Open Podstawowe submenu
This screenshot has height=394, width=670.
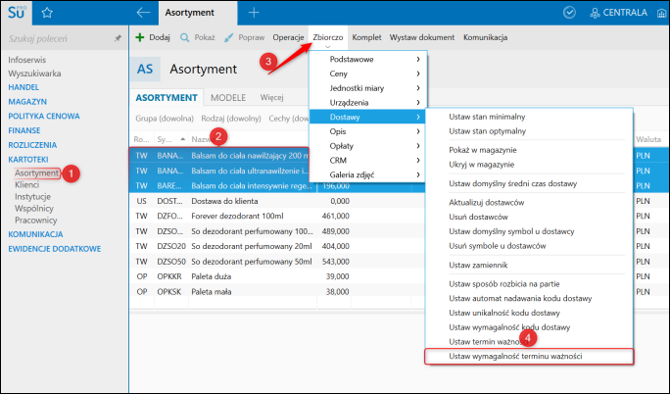pos(367,60)
